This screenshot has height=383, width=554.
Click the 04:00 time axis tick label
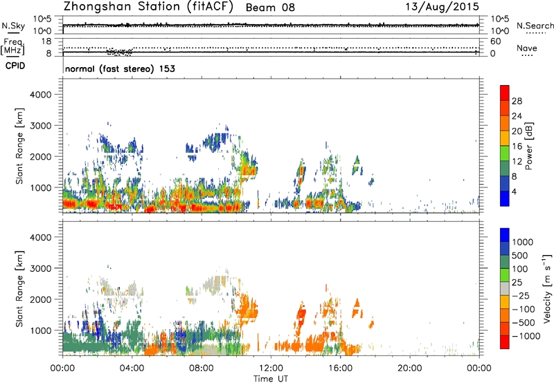132,368
